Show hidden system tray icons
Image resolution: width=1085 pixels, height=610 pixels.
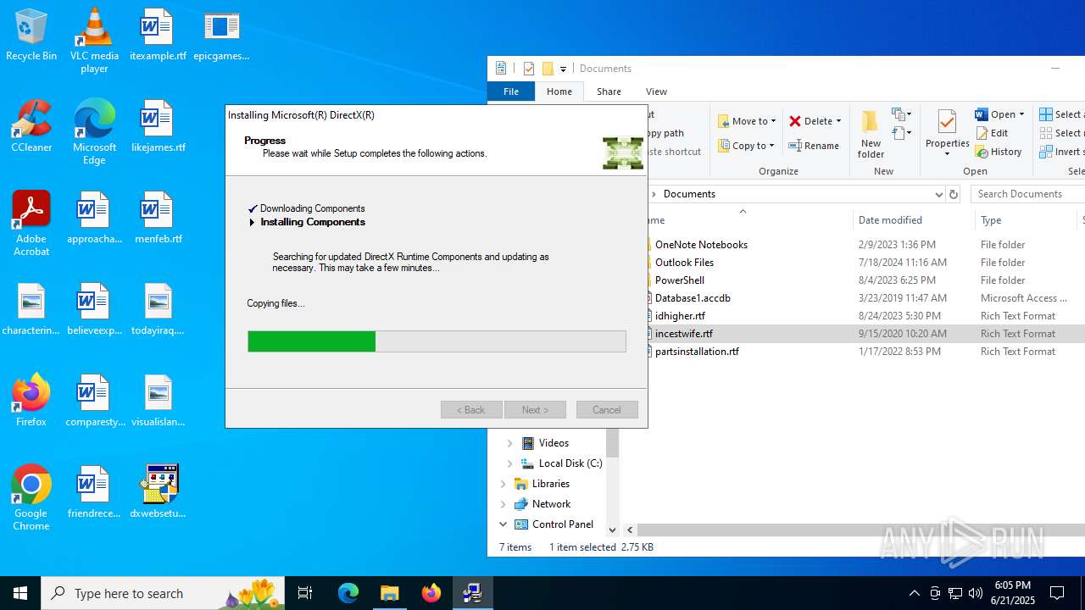point(914,593)
